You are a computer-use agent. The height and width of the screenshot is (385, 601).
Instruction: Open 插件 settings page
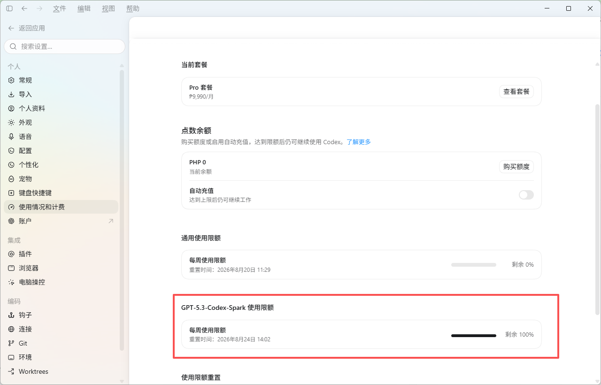[x=61, y=254]
